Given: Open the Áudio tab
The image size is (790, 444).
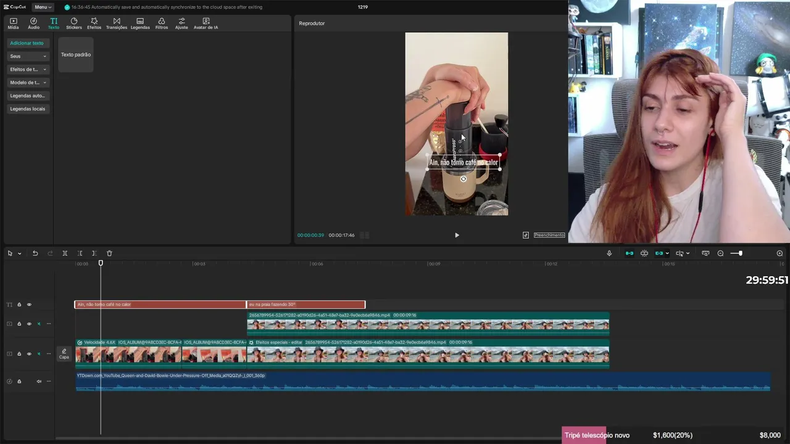Looking at the screenshot, I should (33, 23).
